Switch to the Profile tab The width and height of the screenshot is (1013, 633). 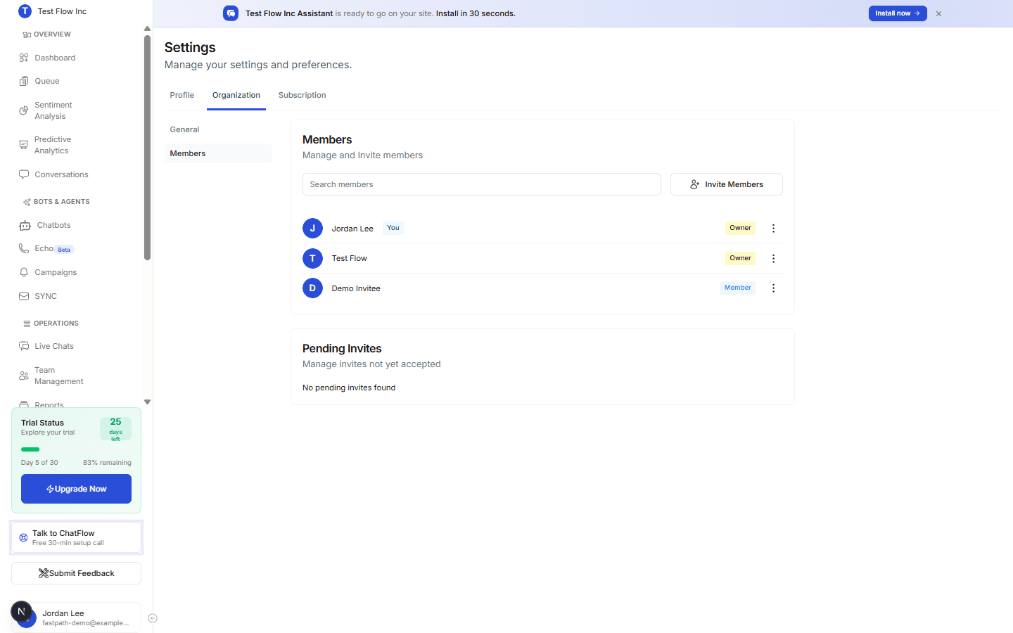pyautogui.click(x=182, y=95)
